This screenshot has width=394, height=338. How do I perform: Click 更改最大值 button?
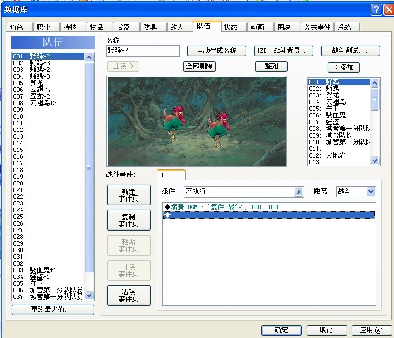point(53,310)
